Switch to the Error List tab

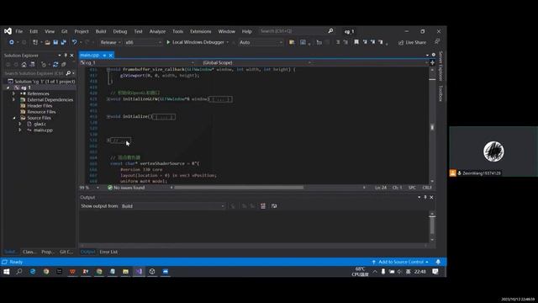[108, 252]
